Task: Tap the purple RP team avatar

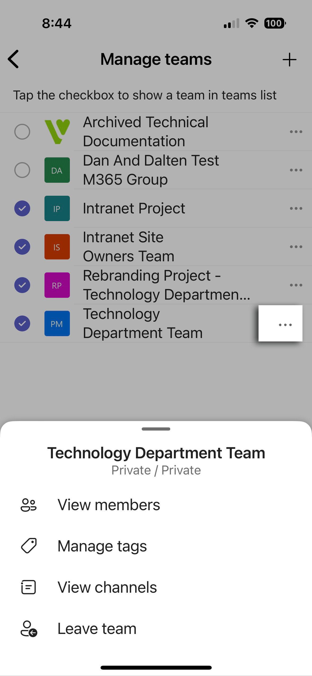Action: 57,285
